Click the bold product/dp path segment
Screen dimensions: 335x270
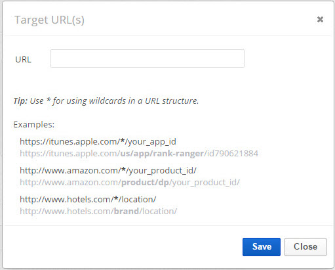pos(145,183)
